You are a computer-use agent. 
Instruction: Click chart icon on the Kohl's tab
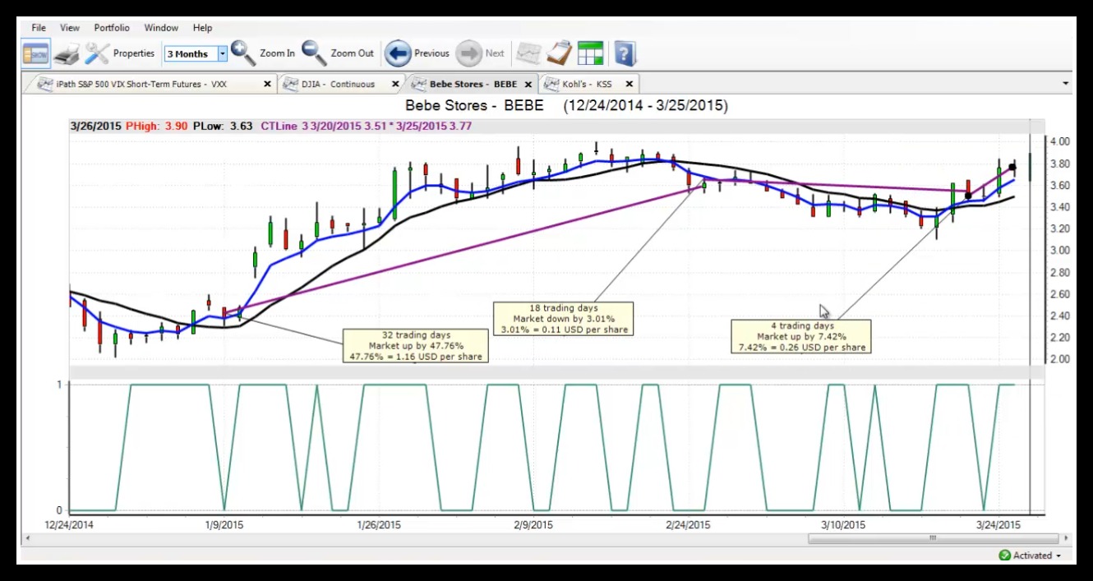(551, 84)
